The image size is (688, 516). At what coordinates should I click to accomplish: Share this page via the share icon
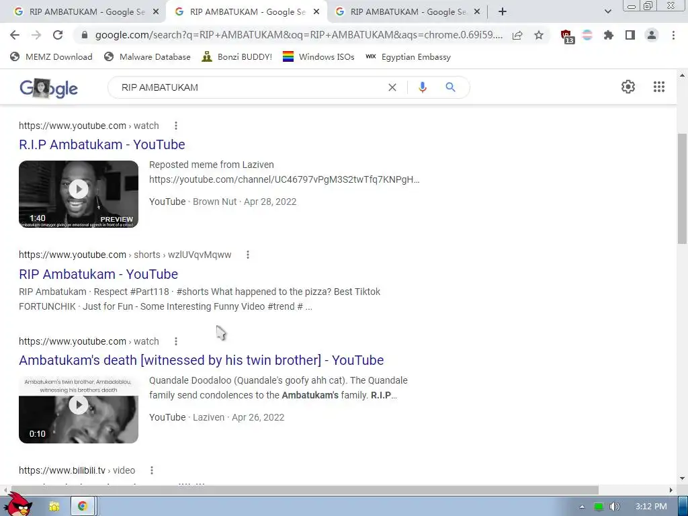pos(517,35)
